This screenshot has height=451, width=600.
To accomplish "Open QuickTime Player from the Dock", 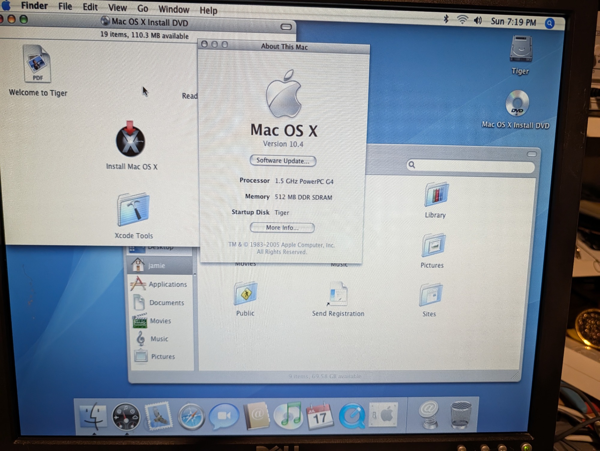I will [x=352, y=416].
